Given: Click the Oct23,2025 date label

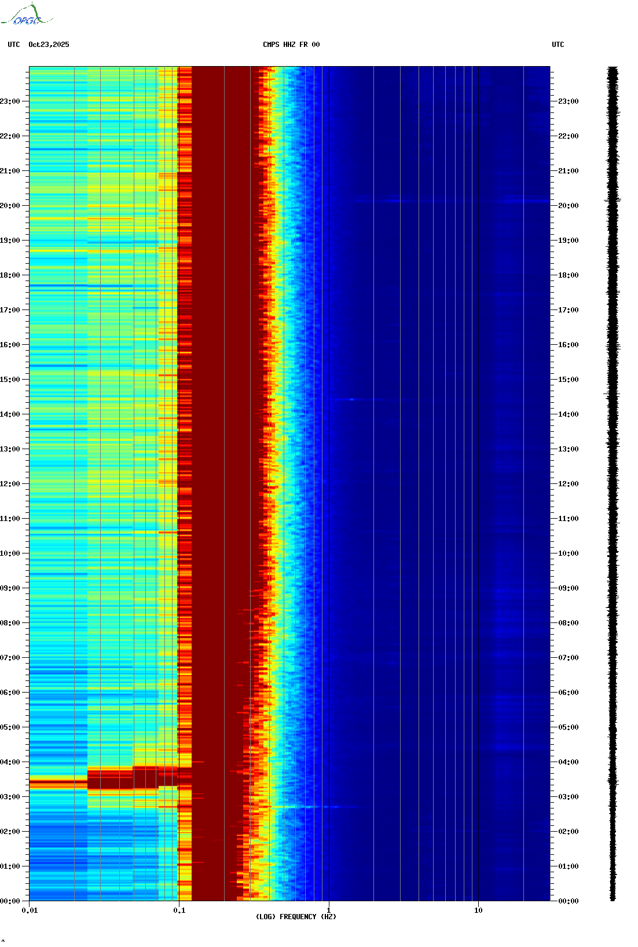Looking at the screenshot, I should point(49,45).
